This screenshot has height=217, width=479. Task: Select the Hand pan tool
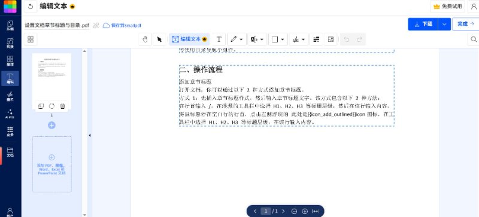[145, 39]
